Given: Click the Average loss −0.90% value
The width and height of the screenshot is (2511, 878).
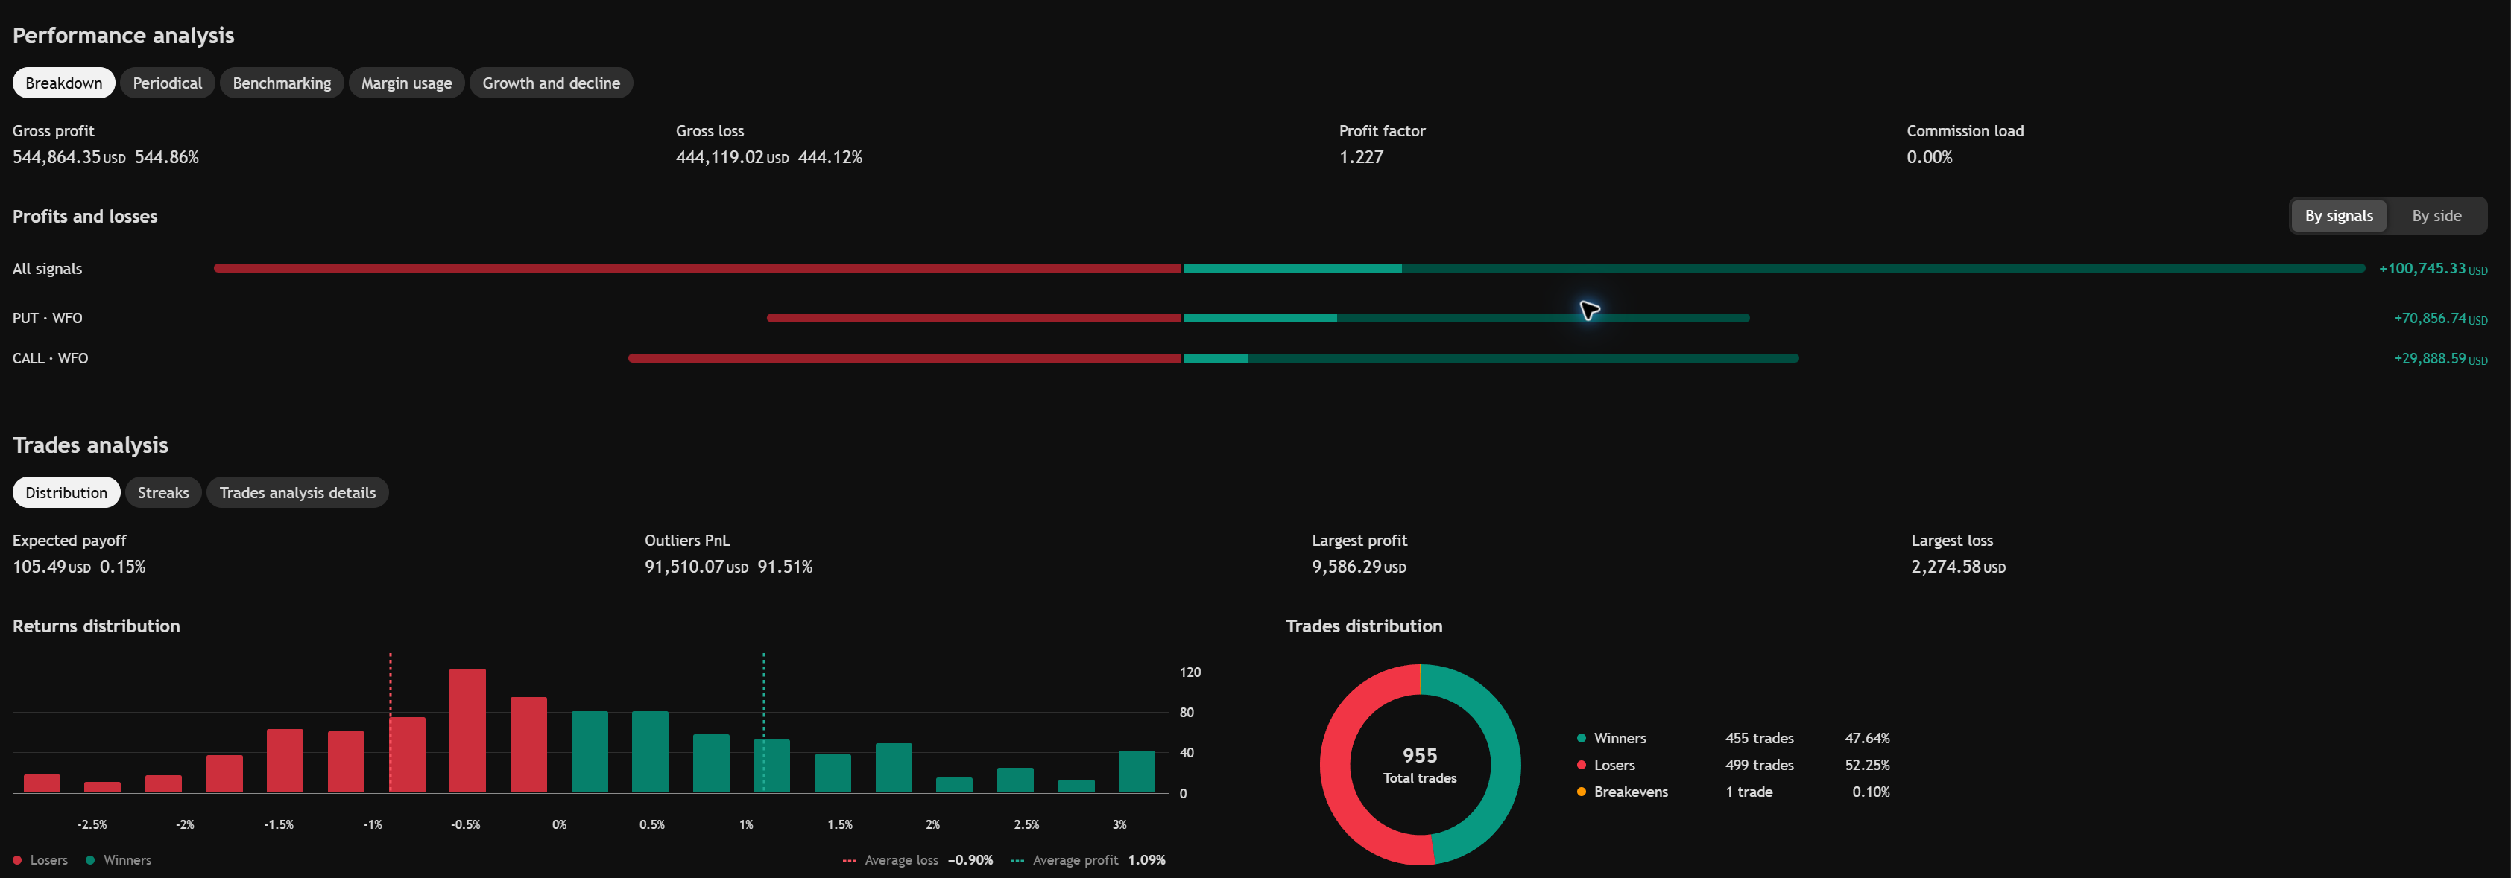Looking at the screenshot, I should [970, 859].
